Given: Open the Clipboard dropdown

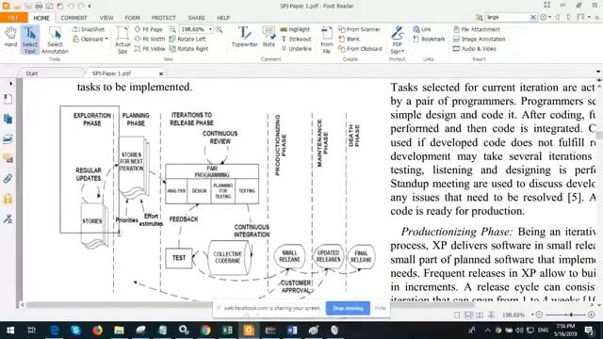Looking at the screenshot, I should point(90,39).
